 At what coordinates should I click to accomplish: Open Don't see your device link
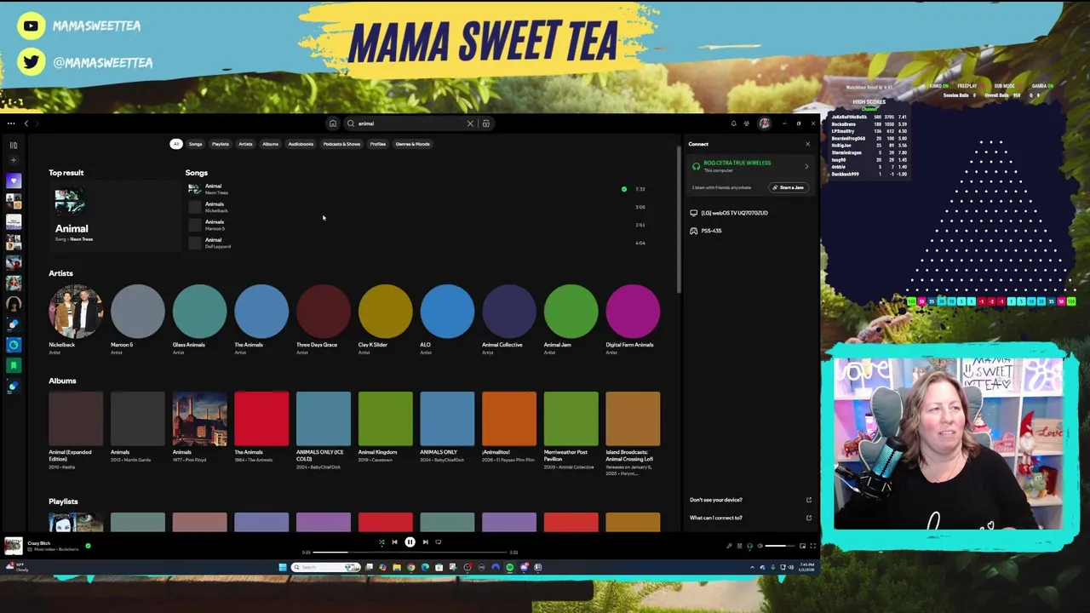pyautogui.click(x=749, y=500)
